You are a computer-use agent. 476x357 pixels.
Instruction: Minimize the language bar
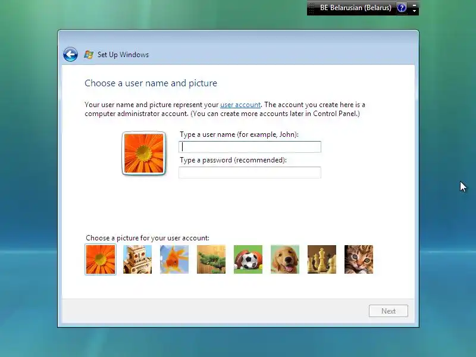414,5
